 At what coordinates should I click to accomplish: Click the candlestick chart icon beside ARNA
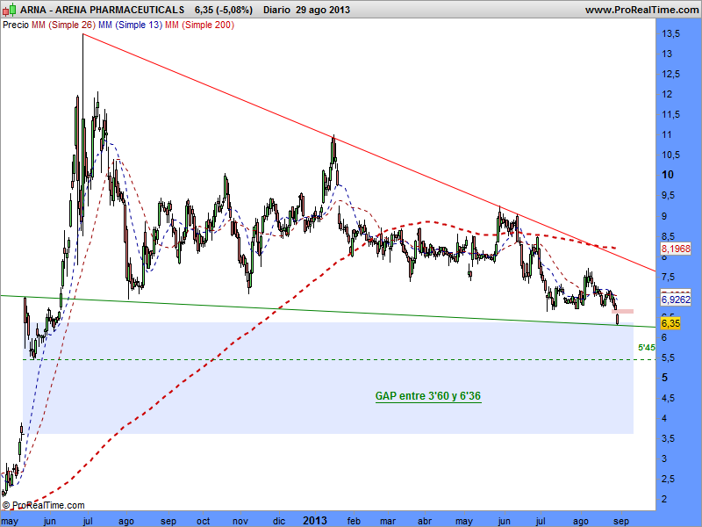coord(10,10)
